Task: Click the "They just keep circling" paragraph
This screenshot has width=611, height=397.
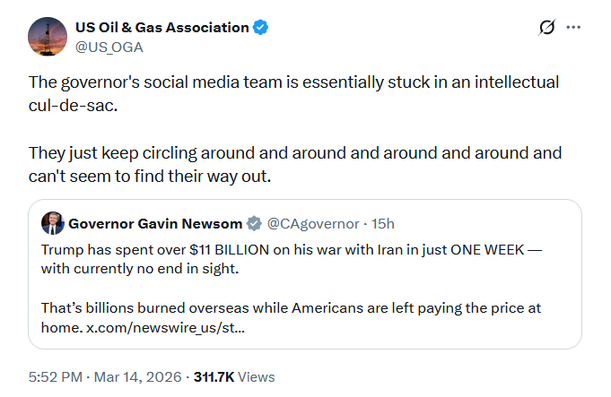Action: tap(292, 164)
